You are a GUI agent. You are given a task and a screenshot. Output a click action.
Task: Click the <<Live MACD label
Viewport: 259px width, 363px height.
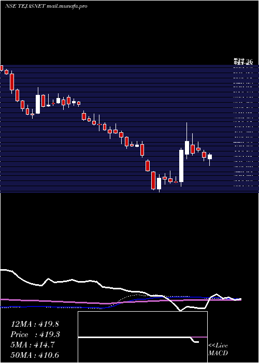218,350
